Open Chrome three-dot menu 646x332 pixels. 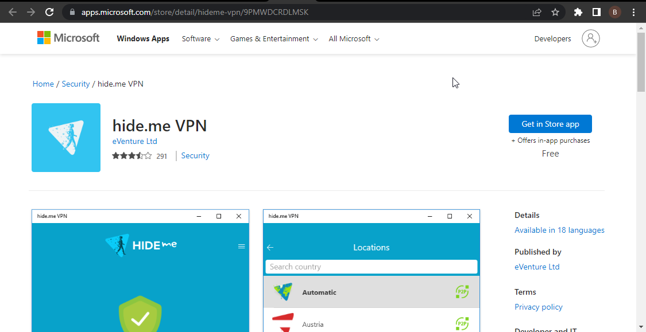(633, 12)
